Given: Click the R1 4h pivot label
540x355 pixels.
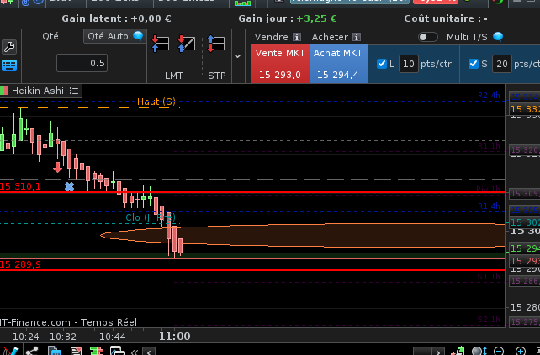Looking at the screenshot, I should (489, 206).
